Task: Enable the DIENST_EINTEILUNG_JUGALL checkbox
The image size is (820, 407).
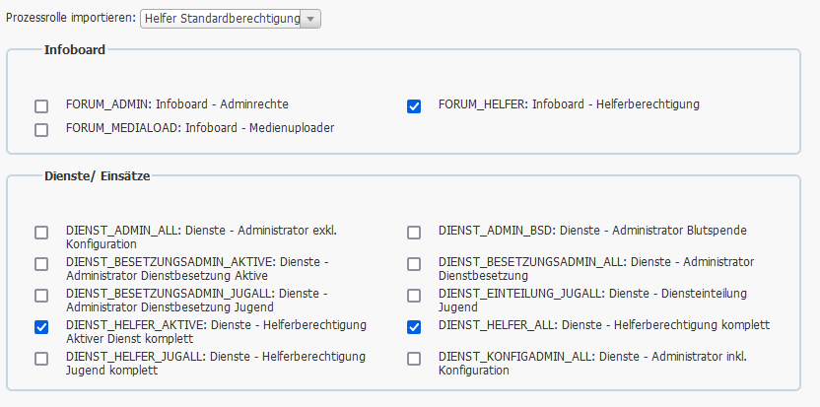Action: 414,296
